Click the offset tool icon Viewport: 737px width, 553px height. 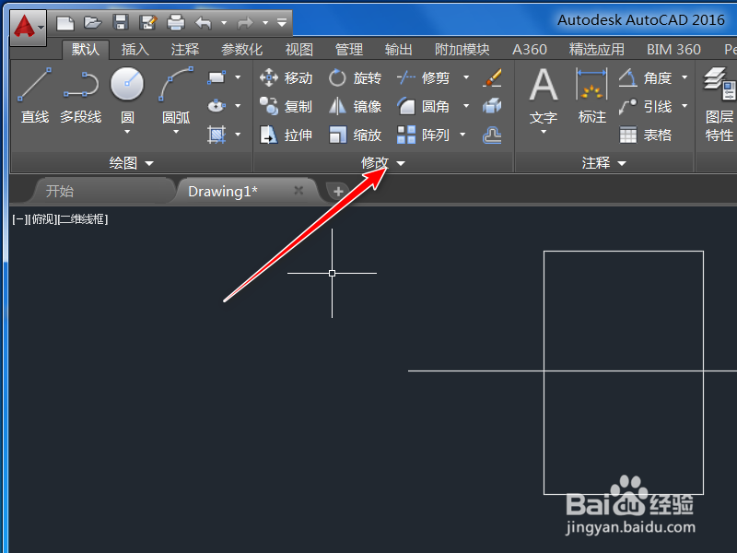point(492,135)
